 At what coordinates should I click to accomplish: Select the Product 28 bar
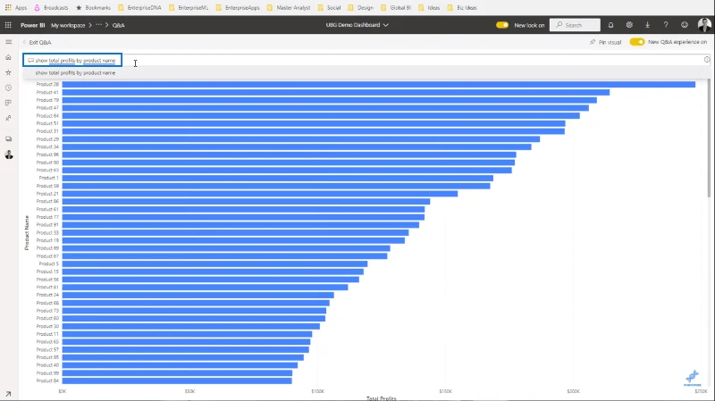(x=378, y=84)
